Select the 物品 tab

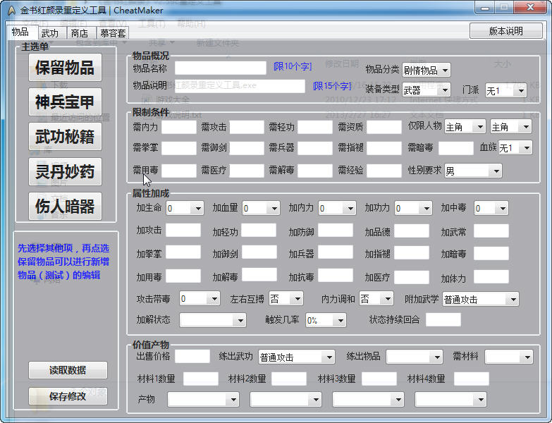pos(21,32)
